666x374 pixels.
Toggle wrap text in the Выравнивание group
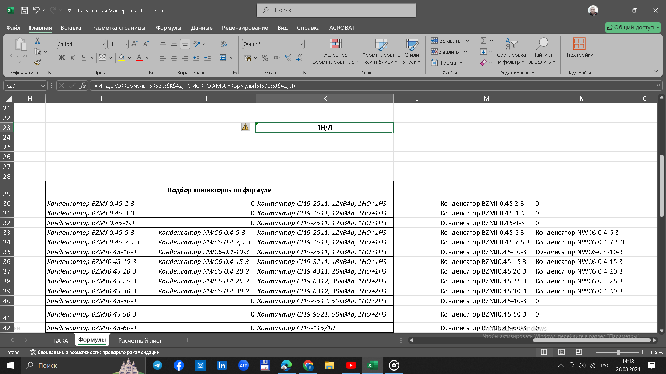(x=223, y=44)
